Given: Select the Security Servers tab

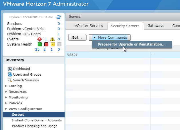Looking at the screenshot, I should coord(125,26).
